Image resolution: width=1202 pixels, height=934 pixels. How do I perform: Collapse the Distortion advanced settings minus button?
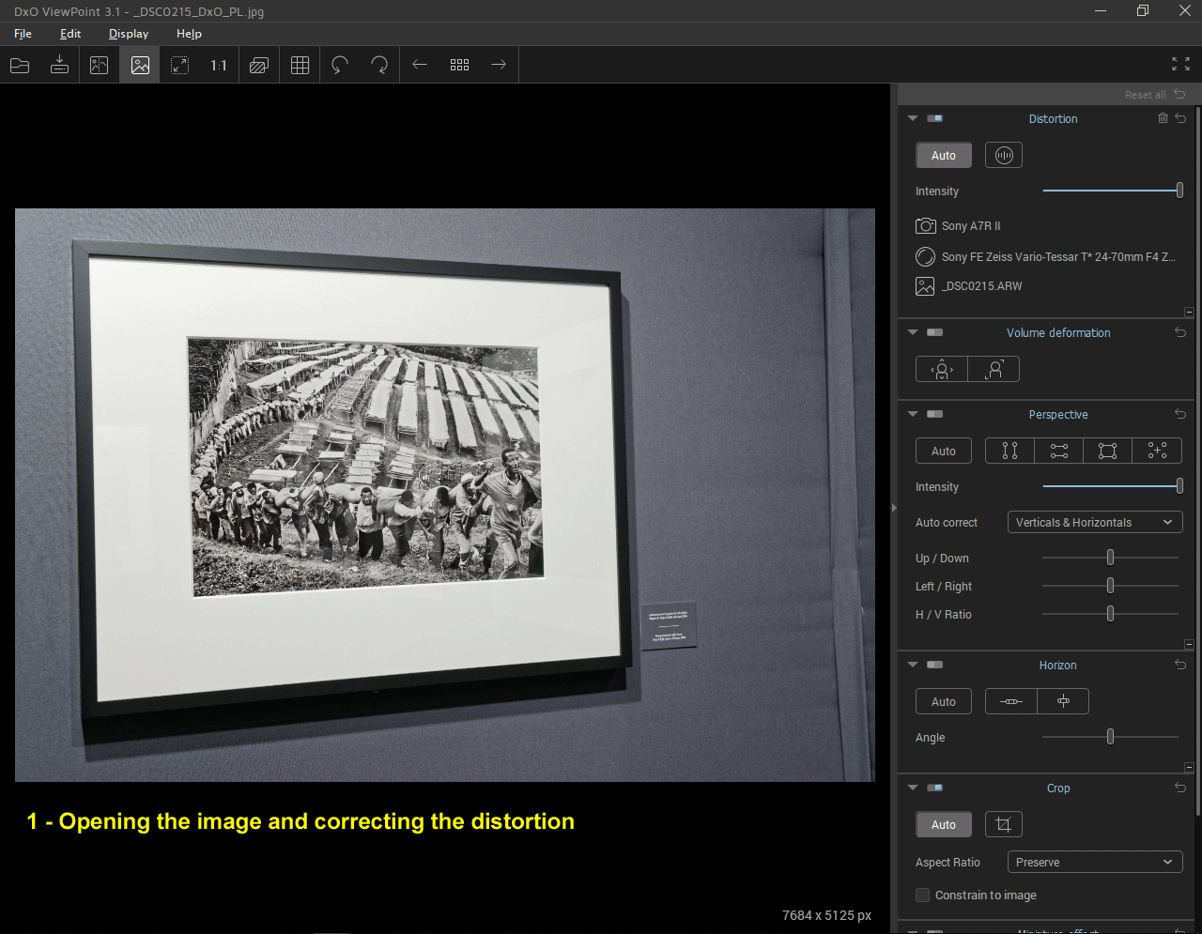point(1189,313)
